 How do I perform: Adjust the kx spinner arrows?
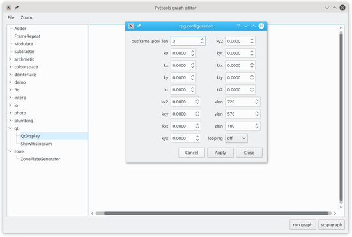tap(193, 65)
